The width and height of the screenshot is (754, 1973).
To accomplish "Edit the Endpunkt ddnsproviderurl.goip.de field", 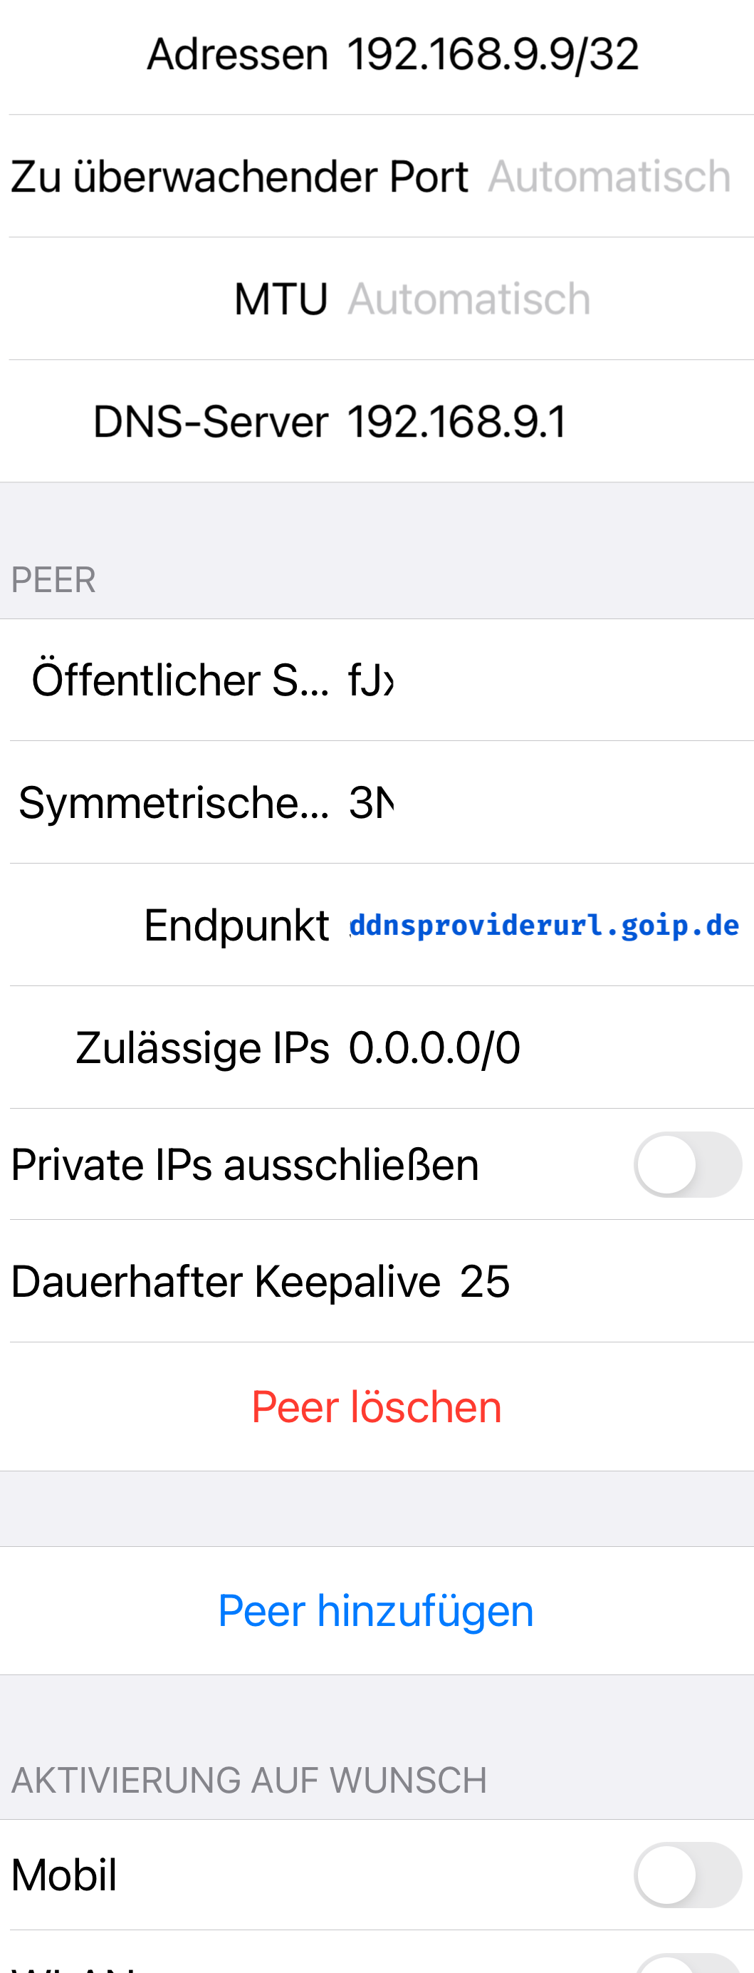I will click(x=544, y=926).
